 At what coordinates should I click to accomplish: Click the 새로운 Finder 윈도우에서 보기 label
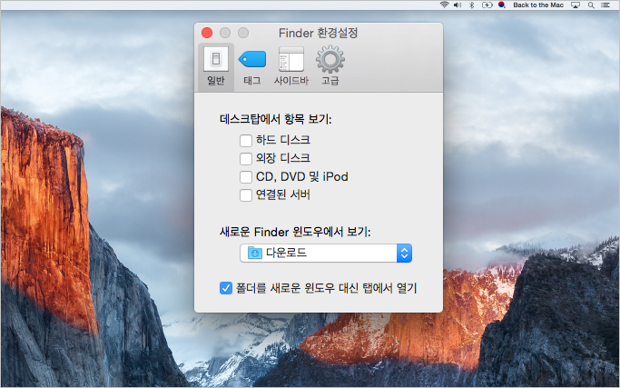tap(295, 232)
